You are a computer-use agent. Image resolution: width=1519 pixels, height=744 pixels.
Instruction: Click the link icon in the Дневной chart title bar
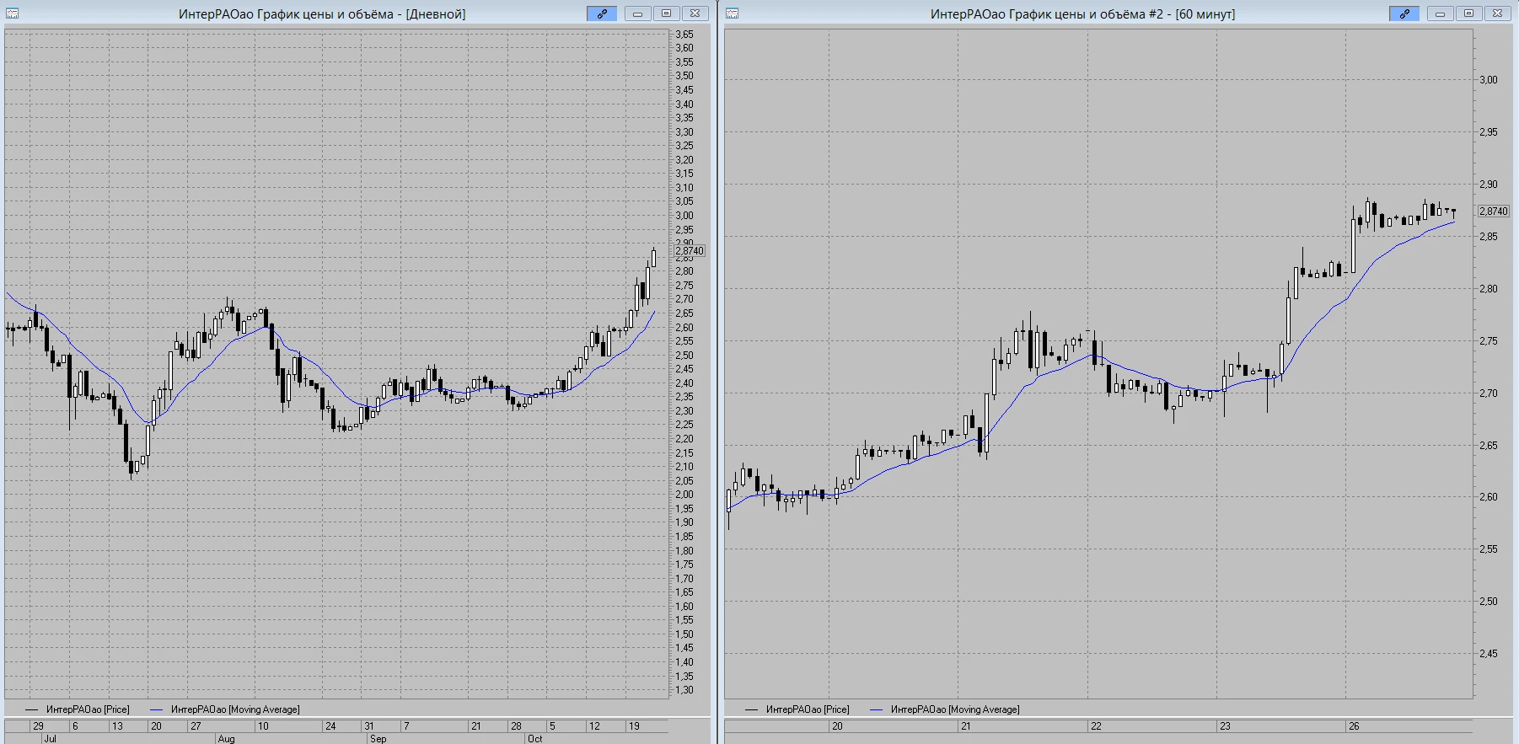coord(602,13)
